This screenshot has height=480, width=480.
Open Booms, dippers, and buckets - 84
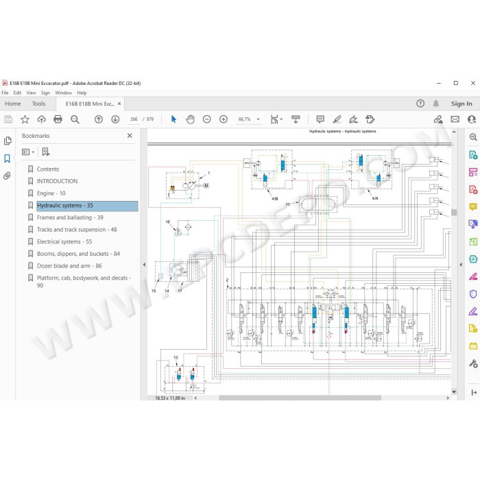click(78, 254)
